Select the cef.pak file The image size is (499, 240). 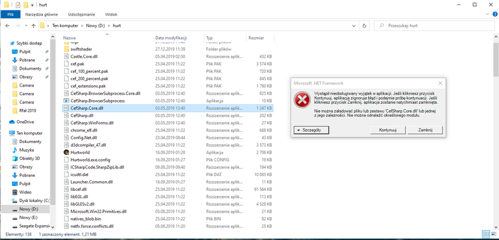click(167, 63)
